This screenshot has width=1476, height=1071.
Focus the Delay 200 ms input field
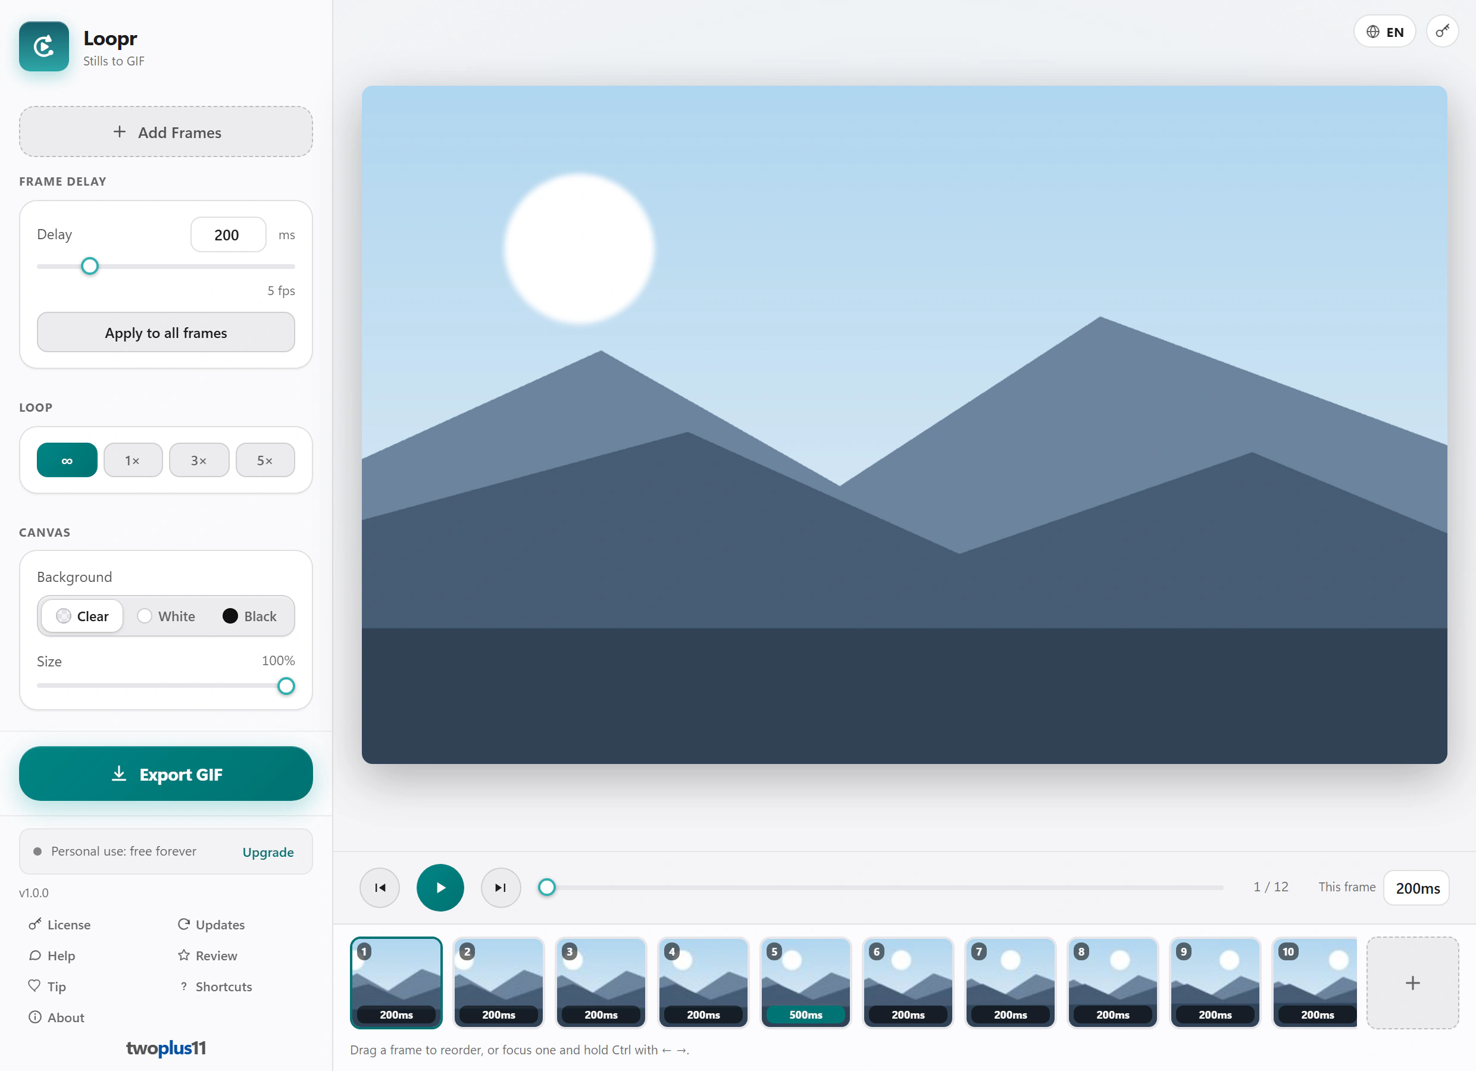(x=228, y=234)
